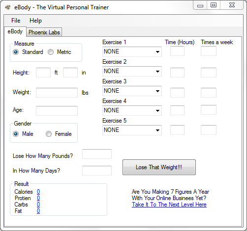Click Exercise 5 Time (Hours) field
The height and width of the screenshot is (231, 247).
(177, 130)
